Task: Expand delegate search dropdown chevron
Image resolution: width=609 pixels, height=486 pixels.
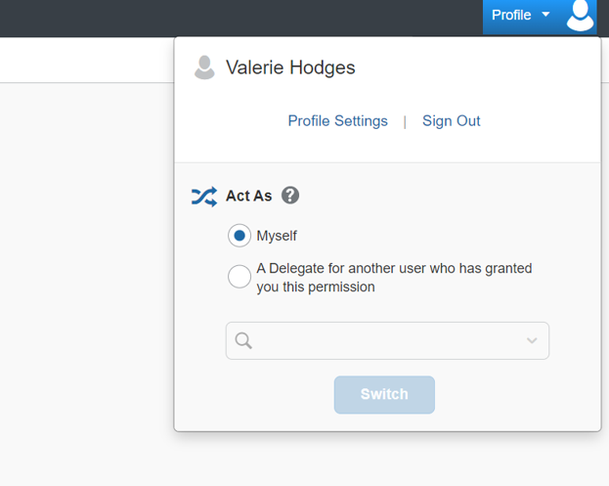Action: click(x=532, y=340)
